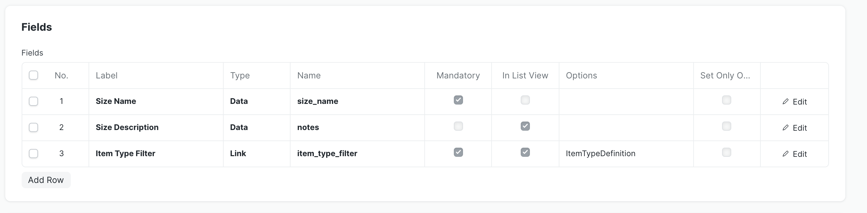Image resolution: width=867 pixels, height=213 pixels.
Task: Open the Type cell showing Link
Action: (256, 154)
